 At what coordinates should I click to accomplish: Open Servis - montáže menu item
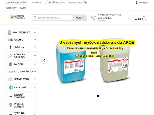click(x=78, y=3)
